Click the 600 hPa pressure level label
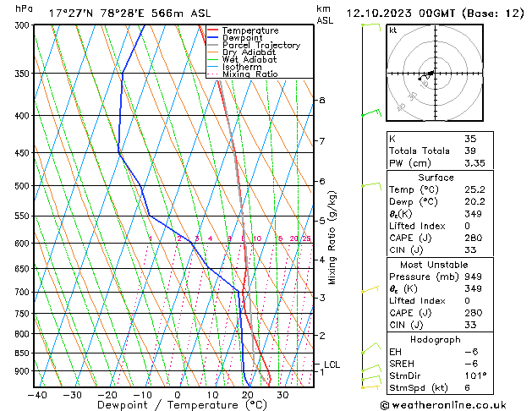Viewport: 532px width, 411px height. 24,244
